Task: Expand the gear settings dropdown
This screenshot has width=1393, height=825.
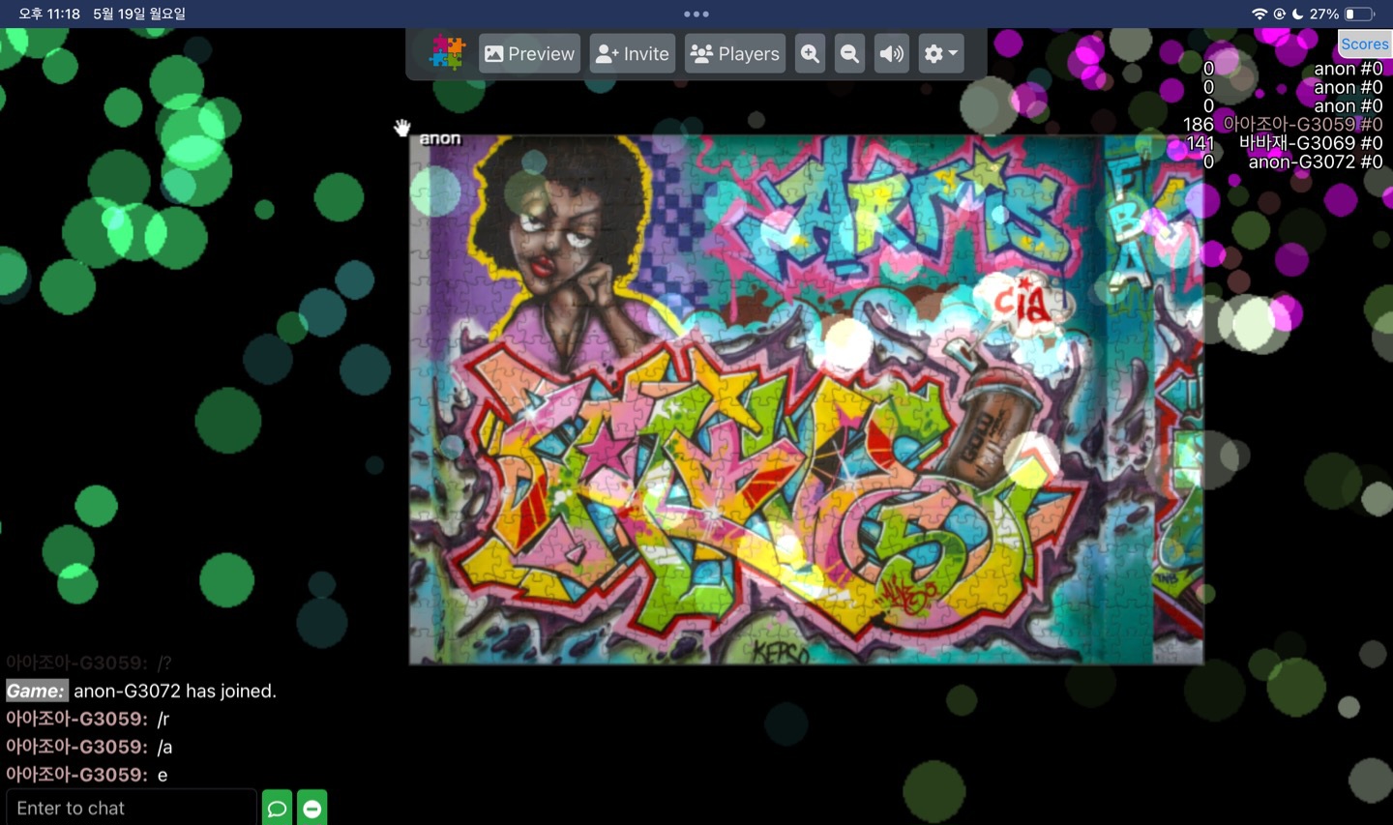Action: [x=940, y=54]
